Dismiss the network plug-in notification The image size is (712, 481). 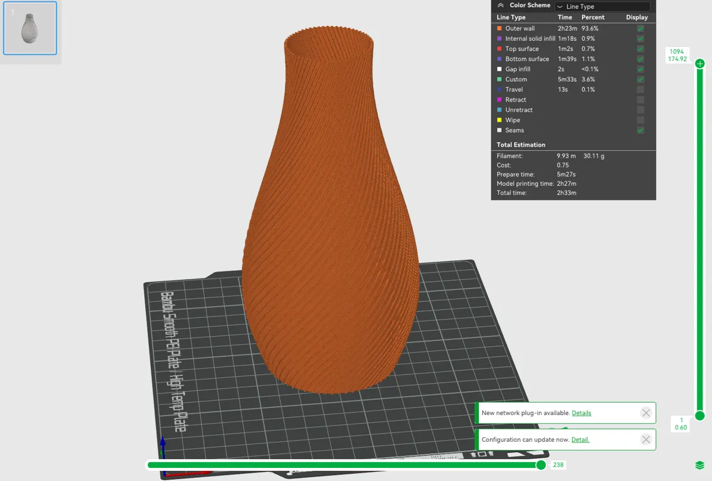pyautogui.click(x=646, y=413)
